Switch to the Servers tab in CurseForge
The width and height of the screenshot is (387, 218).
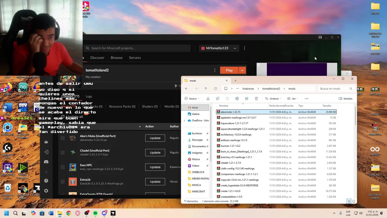coord(135,58)
